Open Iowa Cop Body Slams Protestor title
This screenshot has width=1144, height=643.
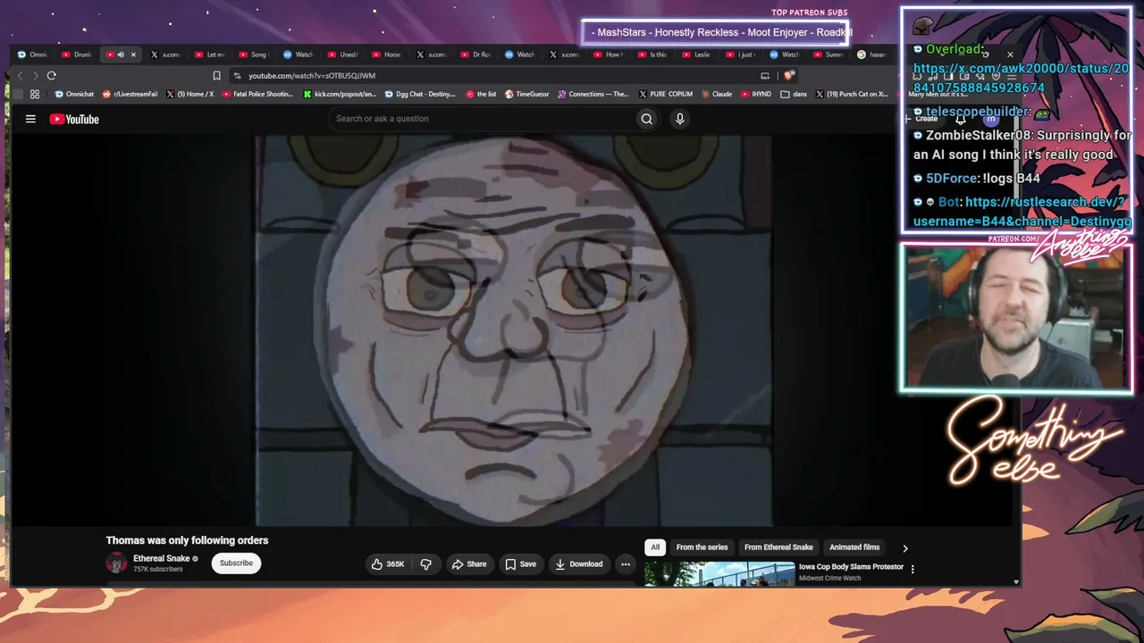(x=851, y=567)
